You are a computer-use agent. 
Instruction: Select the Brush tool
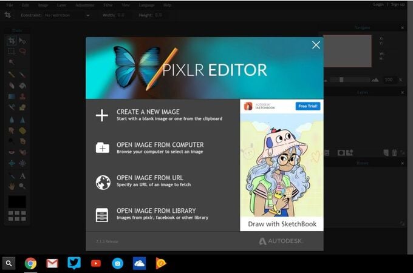pos(22,75)
